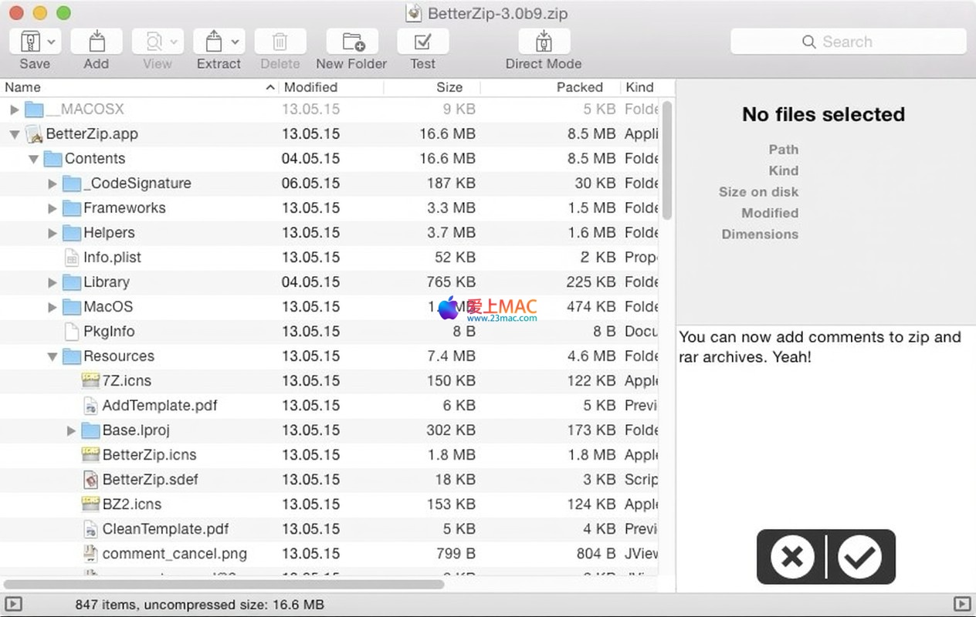This screenshot has width=976, height=617.
Task: Create a New Folder from toolbar
Action: pos(352,42)
